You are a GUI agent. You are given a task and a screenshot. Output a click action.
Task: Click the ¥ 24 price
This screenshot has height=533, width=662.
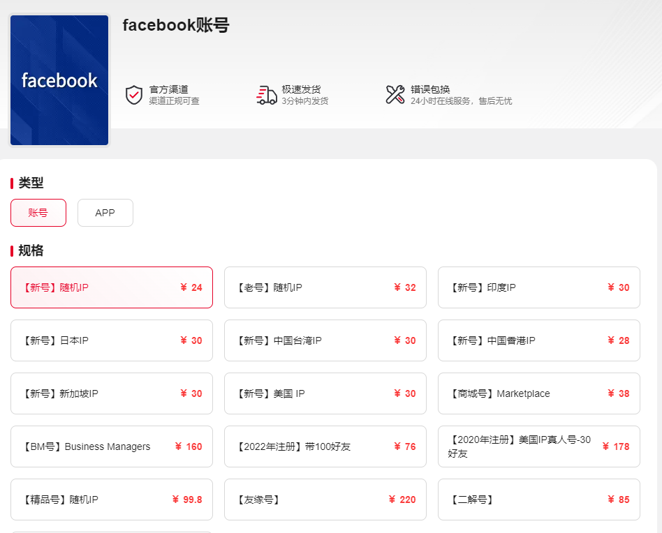(191, 287)
